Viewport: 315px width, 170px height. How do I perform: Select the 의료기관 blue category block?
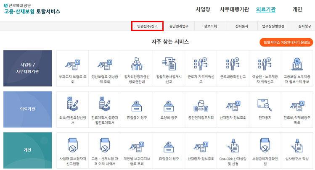pyautogui.click(x=27, y=109)
